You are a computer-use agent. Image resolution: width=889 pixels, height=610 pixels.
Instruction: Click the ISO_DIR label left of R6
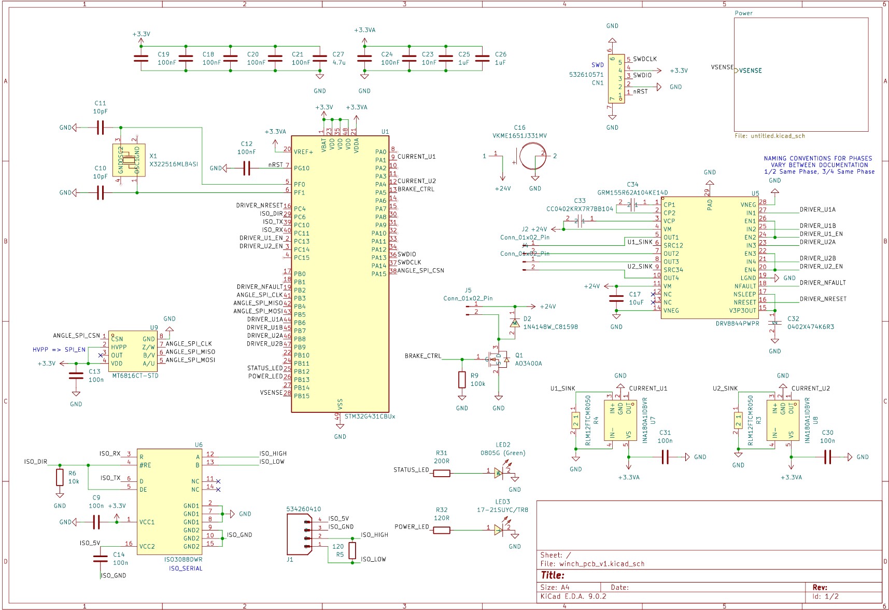coord(35,462)
